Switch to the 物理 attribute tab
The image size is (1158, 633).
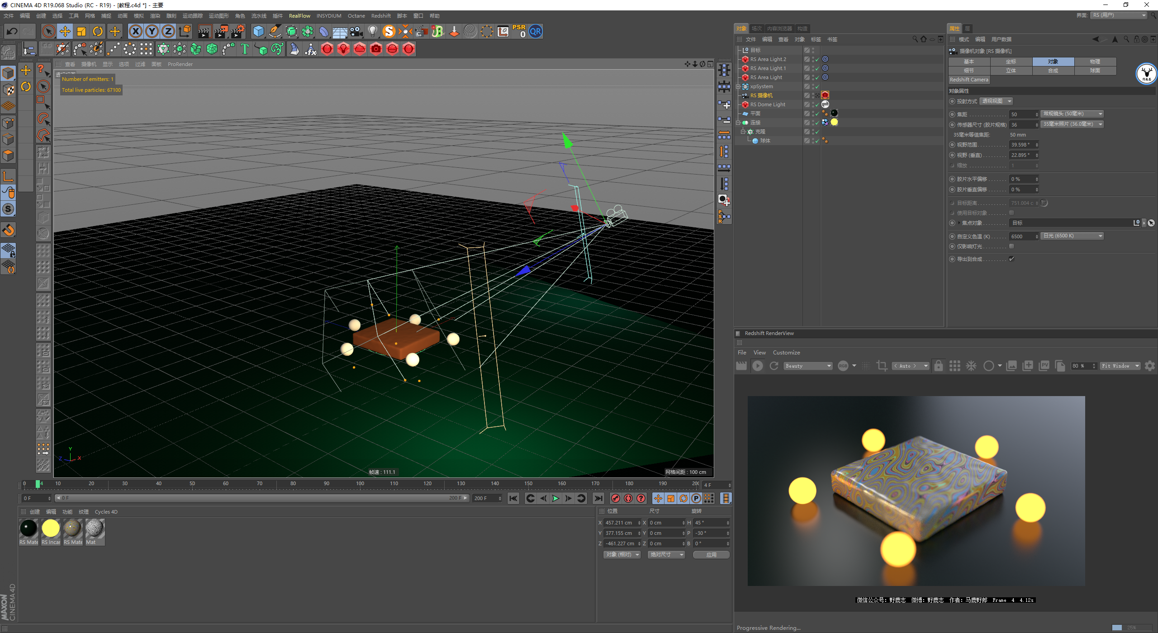pyautogui.click(x=1095, y=61)
